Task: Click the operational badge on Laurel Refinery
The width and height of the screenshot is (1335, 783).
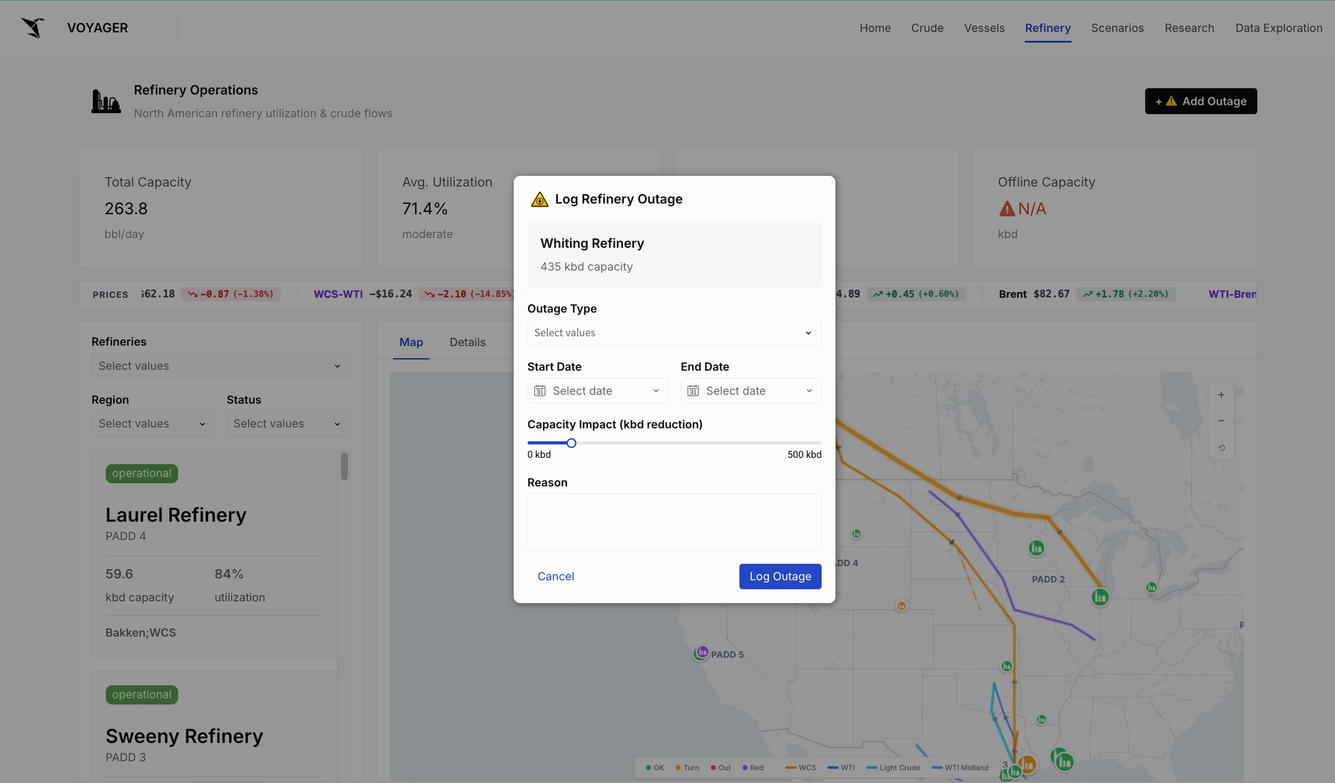Action: pos(141,474)
